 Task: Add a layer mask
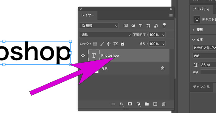[x=130, y=104]
